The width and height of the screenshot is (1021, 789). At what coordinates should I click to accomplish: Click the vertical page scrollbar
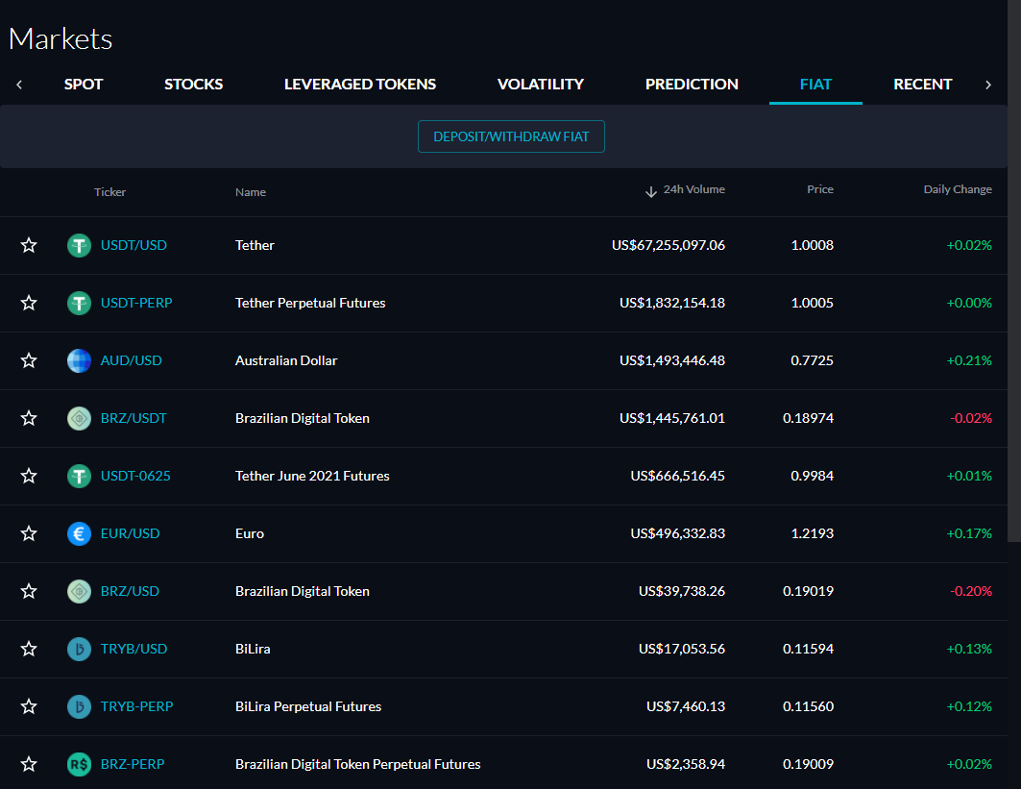pyautogui.click(x=1013, y=288)
